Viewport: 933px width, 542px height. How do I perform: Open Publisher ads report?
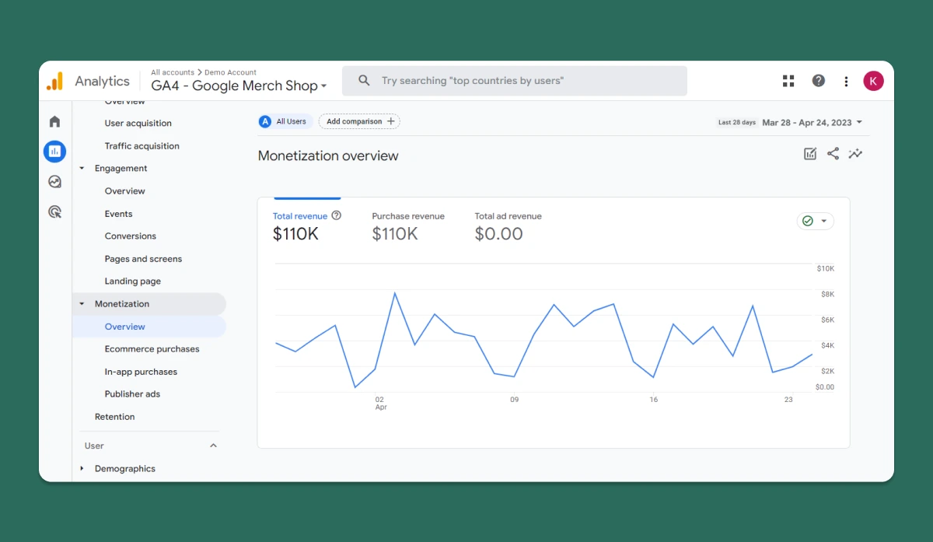133,394
